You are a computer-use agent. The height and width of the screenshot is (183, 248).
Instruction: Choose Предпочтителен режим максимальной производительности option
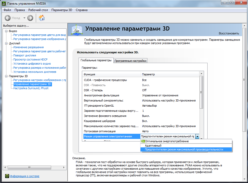click(186, 149)
